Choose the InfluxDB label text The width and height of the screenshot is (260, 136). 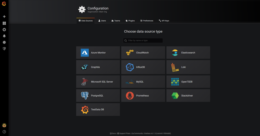(x=140, y=67)
